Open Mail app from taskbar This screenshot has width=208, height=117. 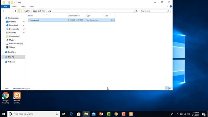94,114
